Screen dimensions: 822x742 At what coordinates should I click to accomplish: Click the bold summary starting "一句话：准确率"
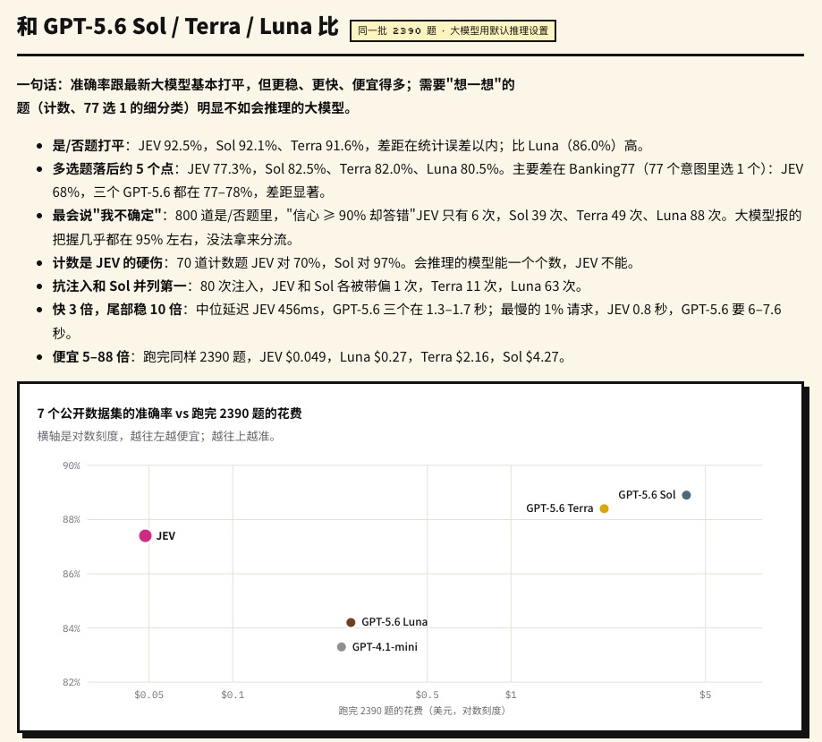click(266, 96)
